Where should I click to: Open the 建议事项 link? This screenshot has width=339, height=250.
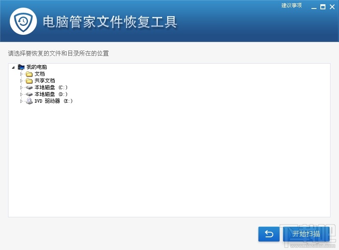(x=291, y=6)
